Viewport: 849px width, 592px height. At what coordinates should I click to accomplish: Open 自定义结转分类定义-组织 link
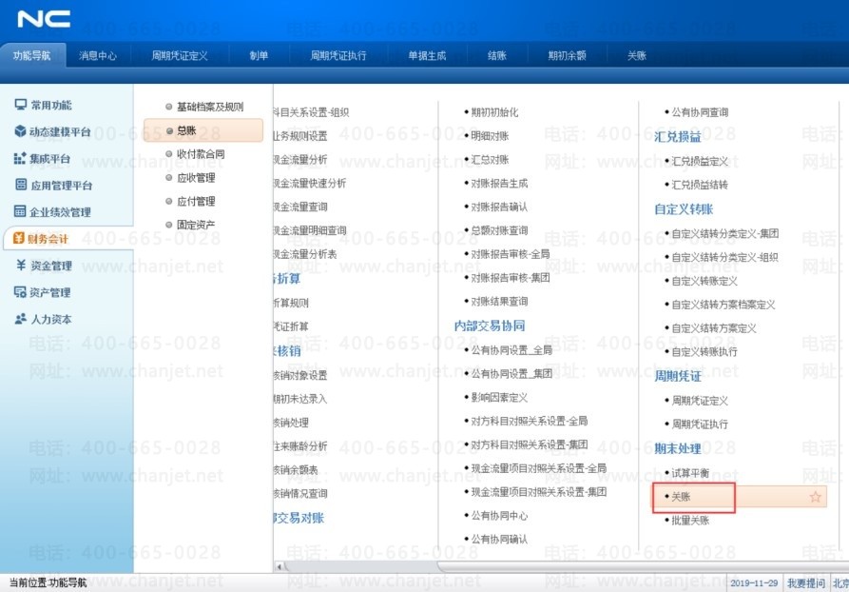[725, 258]
